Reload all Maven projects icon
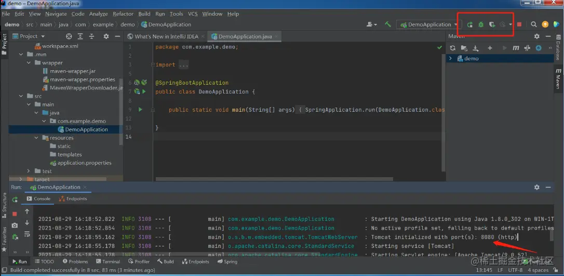The height and width of the screenshot is (276, 564). click(452, 48)
